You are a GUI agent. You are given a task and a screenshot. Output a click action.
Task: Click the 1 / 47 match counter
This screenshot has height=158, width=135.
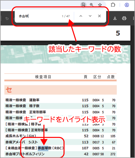66,16
